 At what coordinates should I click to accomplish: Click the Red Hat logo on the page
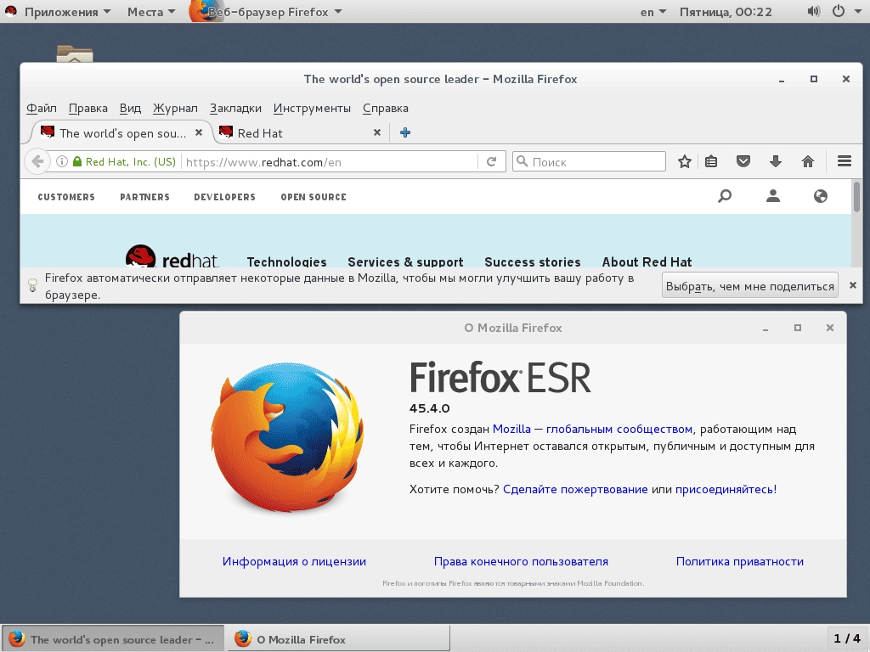[x=172, y=256]
